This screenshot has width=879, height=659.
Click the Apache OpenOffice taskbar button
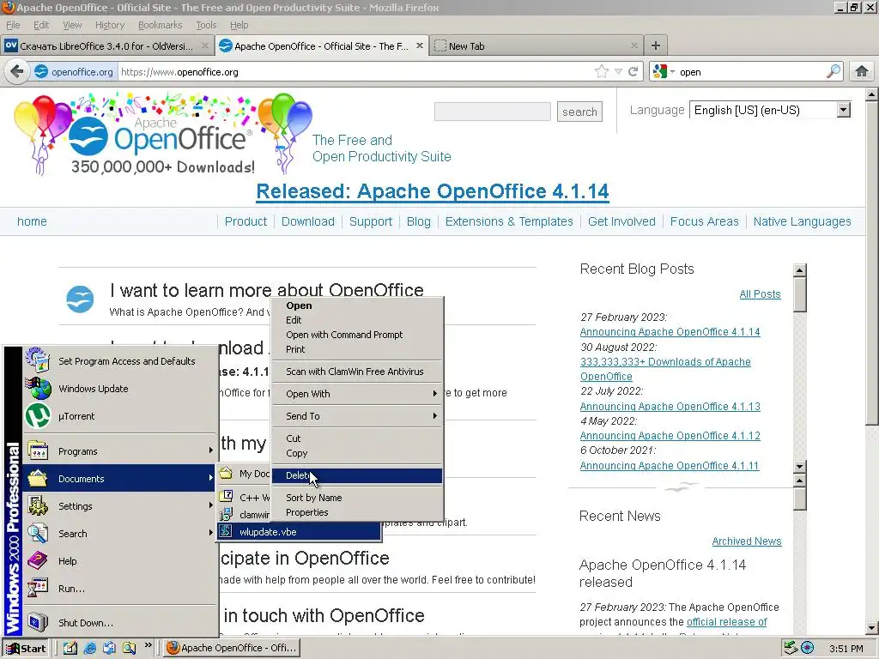[x=232, y=648]
